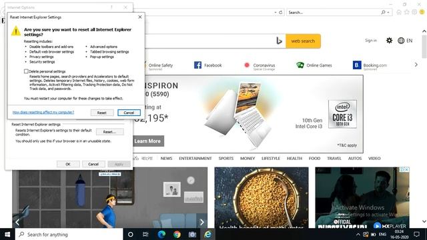
Task: Open address bar dropdown arrow
Action: click(276, 13)
